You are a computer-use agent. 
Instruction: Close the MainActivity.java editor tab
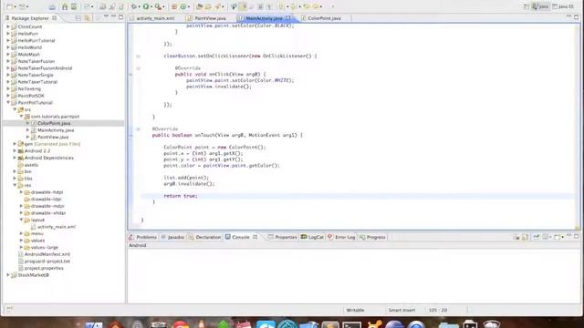tap(288, 18)
